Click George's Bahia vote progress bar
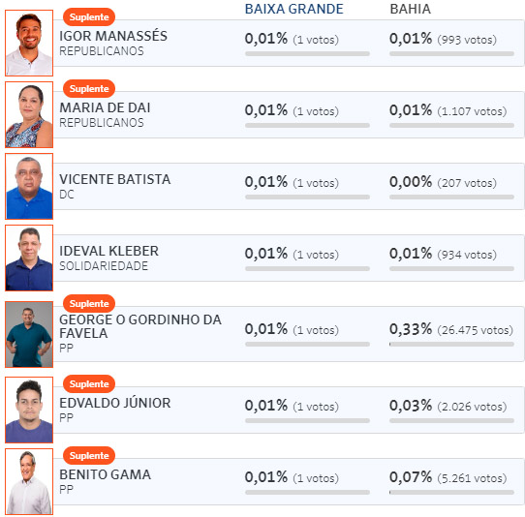The height and width of the screenshot is (517, 525). point(451,344)
